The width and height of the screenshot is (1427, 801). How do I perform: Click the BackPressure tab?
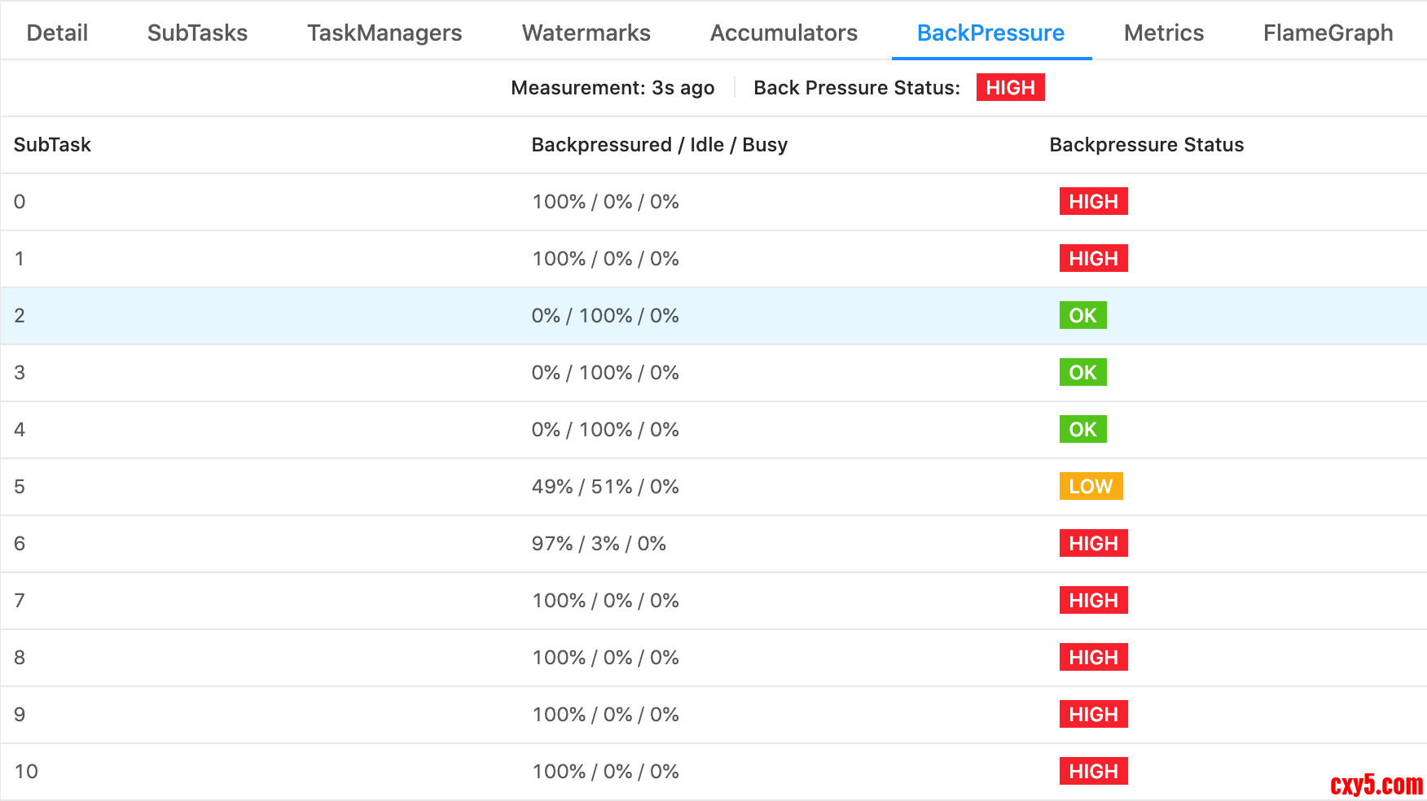click(990, 33)
